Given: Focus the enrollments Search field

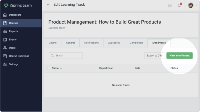Looking at the screenshot, I should point(66,56).
